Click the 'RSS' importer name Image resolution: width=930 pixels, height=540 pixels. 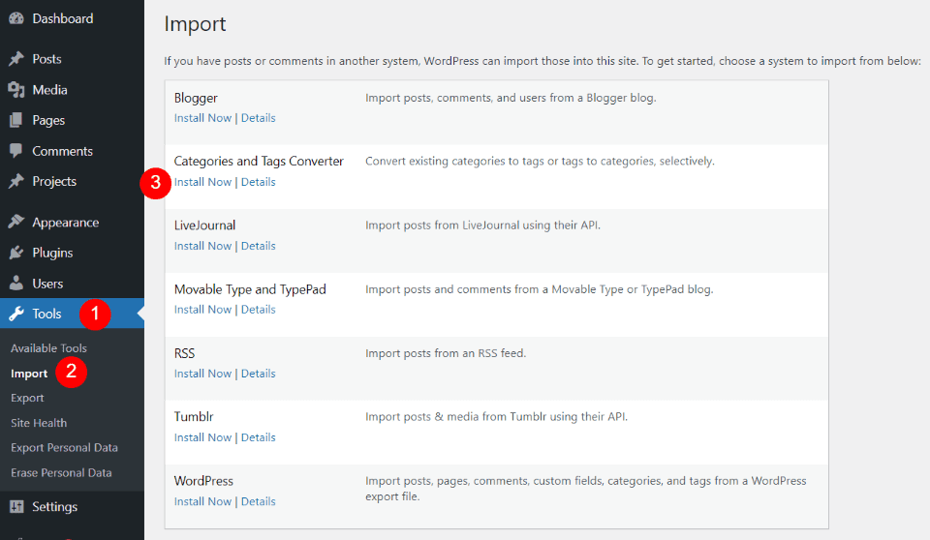tap(184, 353)
